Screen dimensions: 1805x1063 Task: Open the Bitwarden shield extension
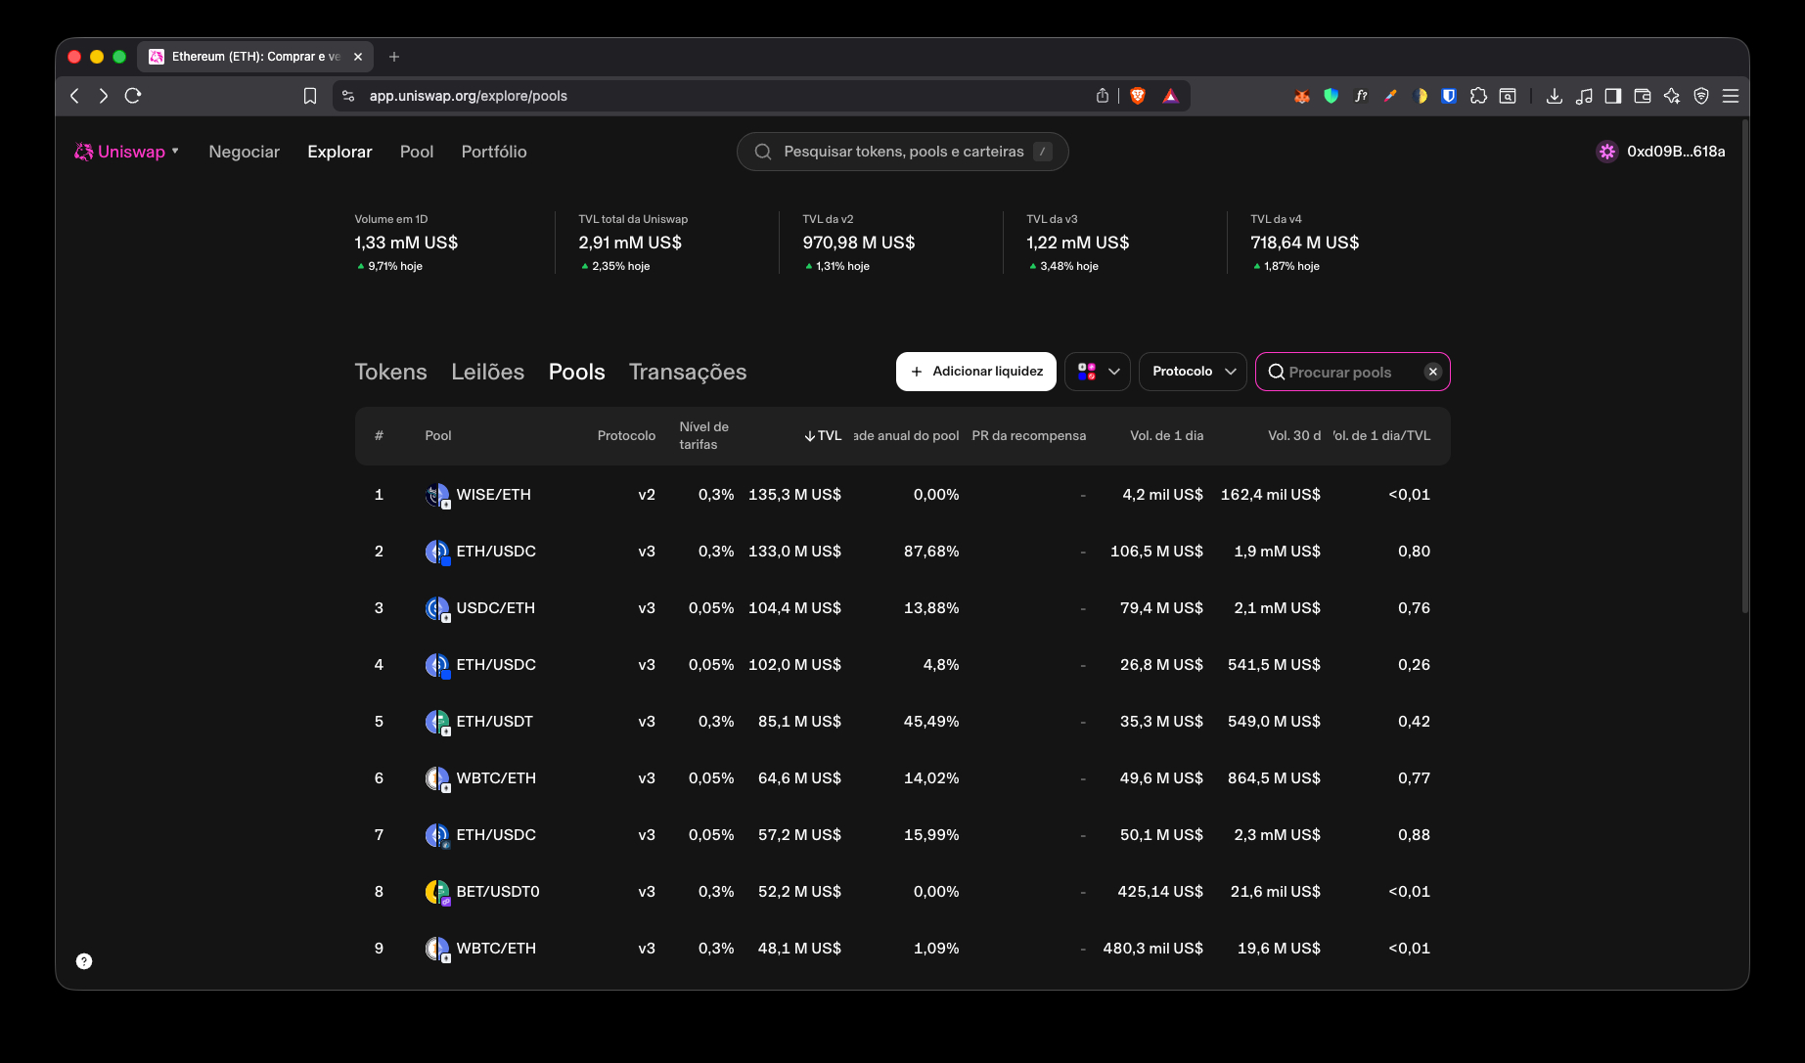pyautogui.click(x=1449, y=96)
